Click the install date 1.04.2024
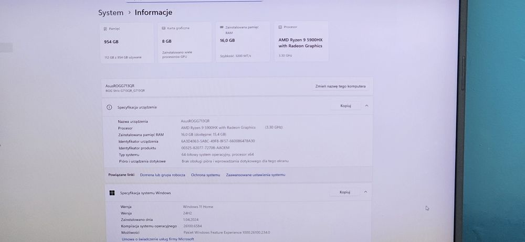 pyautogui.click(x=191, y=219)
